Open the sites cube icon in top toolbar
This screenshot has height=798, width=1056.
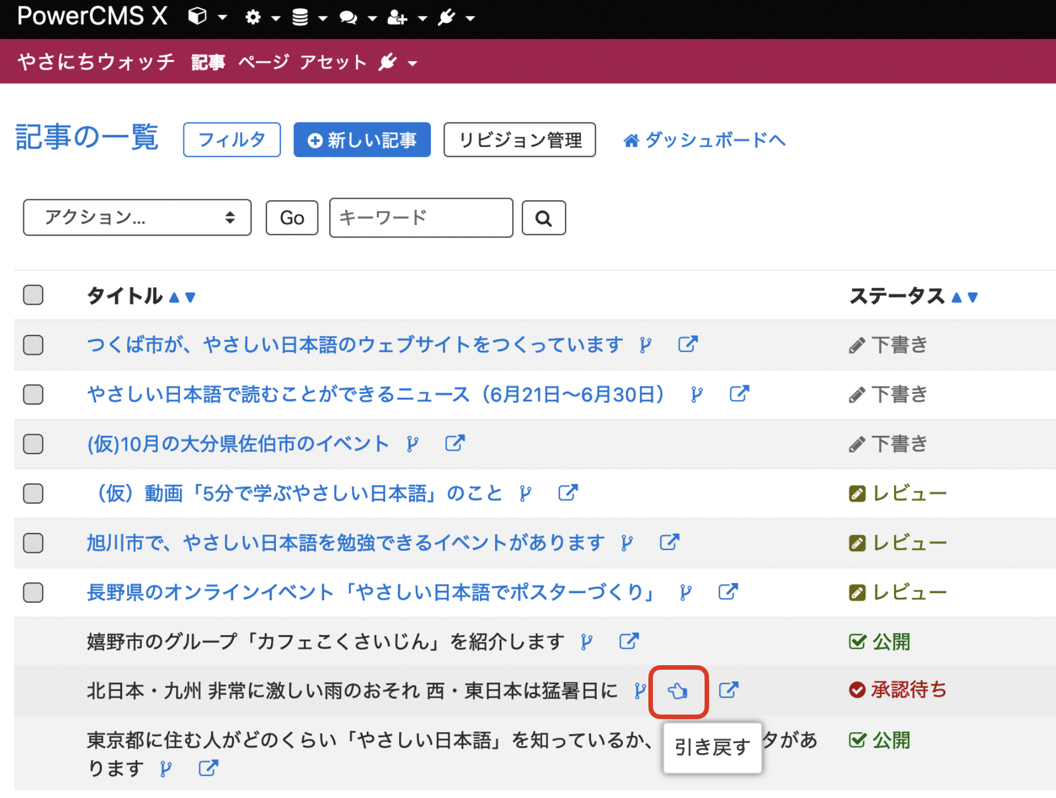196,17
